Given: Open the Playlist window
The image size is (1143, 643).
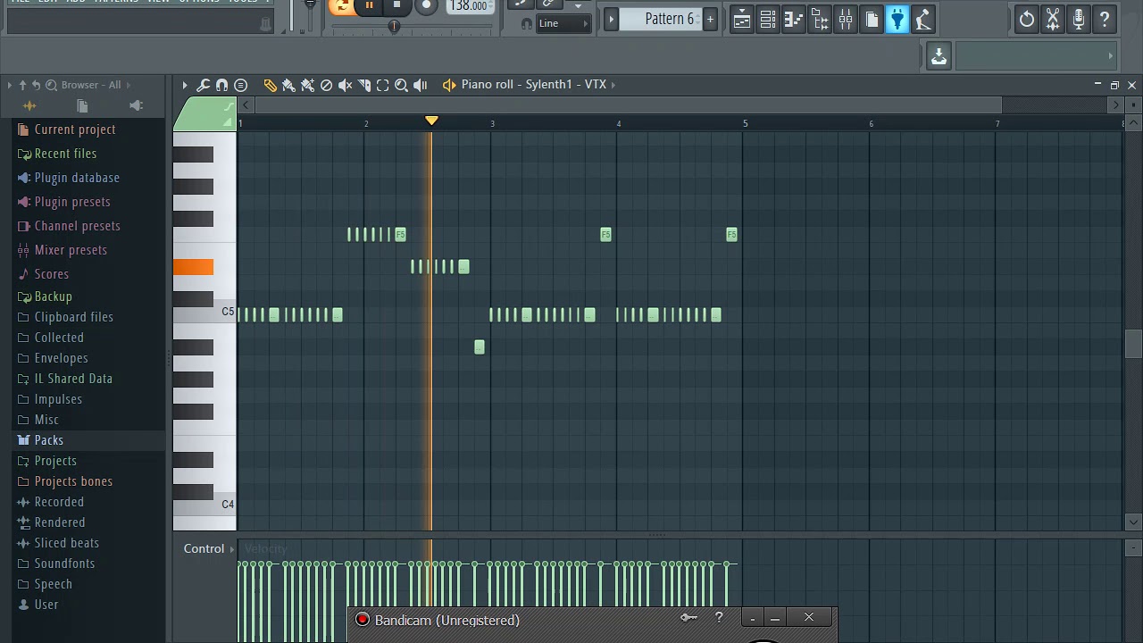Looking at the screenshot, I should (x=741, y=19).
